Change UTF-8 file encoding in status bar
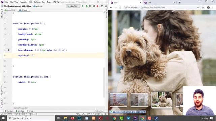The image size is (216, 121). click(89, 114)
